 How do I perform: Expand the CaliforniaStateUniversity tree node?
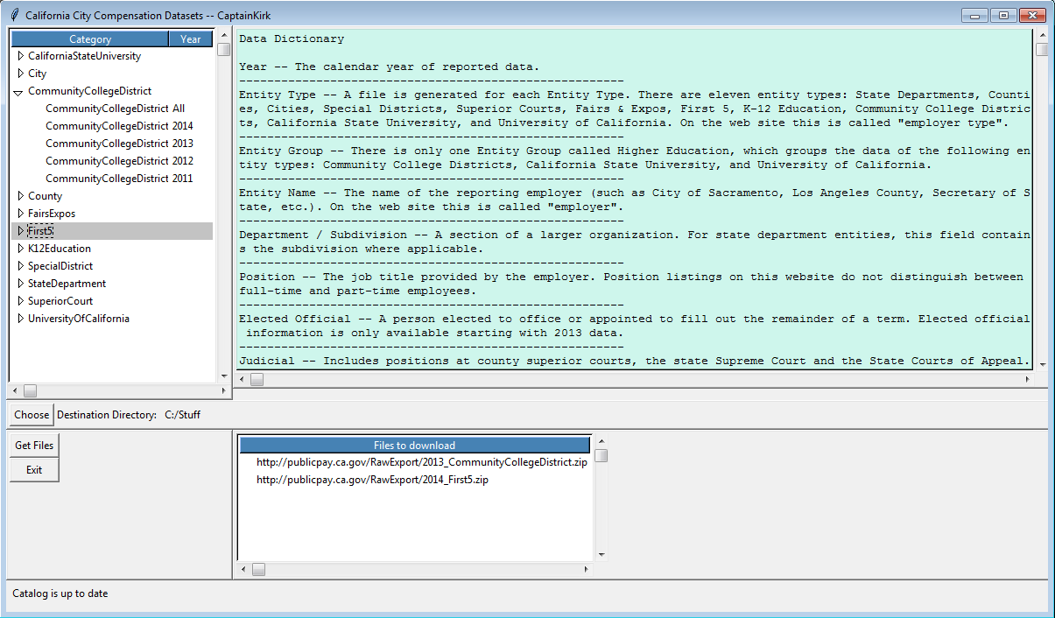[x=21, y=56]
